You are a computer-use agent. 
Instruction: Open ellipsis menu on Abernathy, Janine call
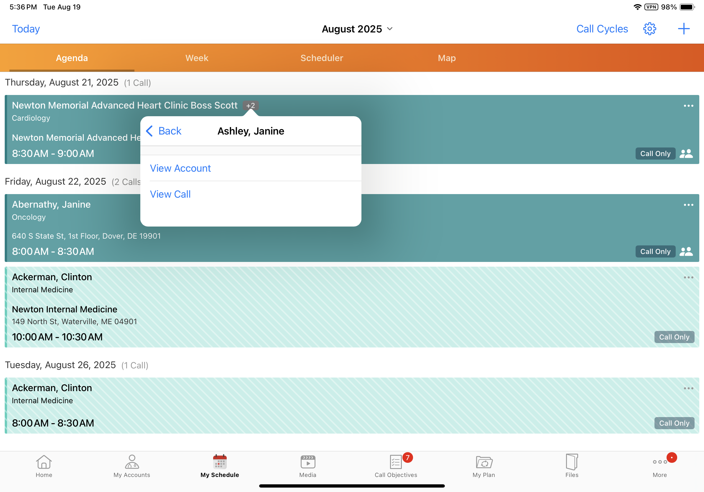pos(688,205)
